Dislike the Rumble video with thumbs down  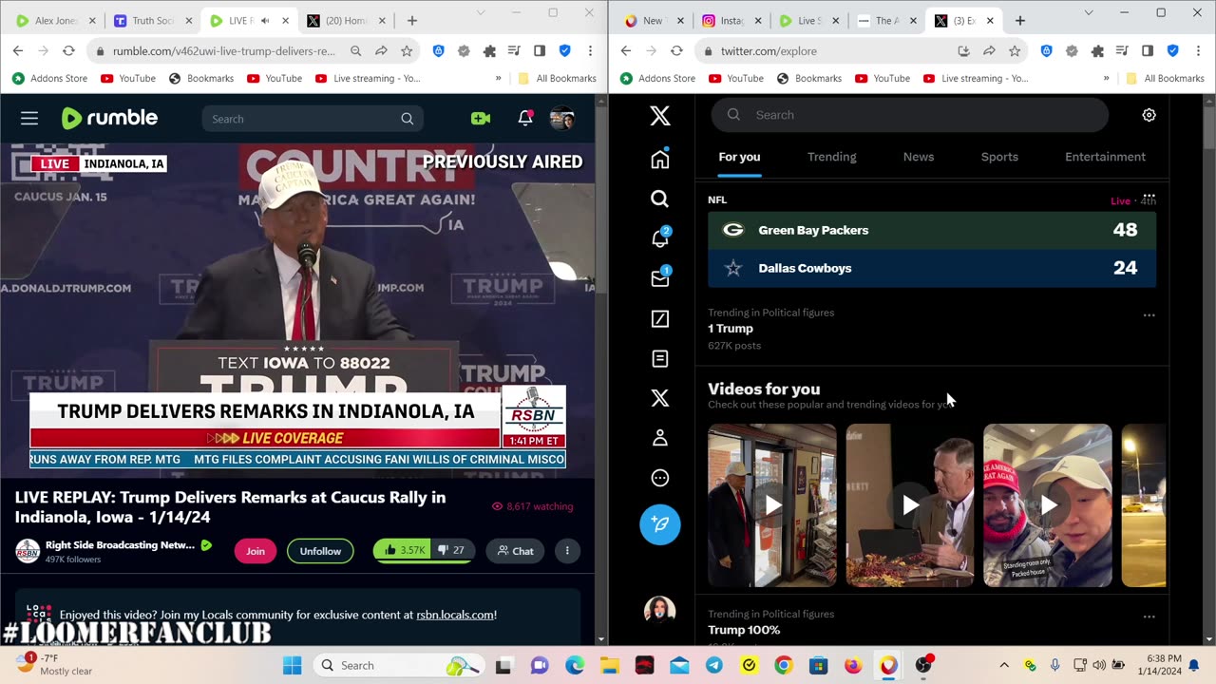[451, 550]
